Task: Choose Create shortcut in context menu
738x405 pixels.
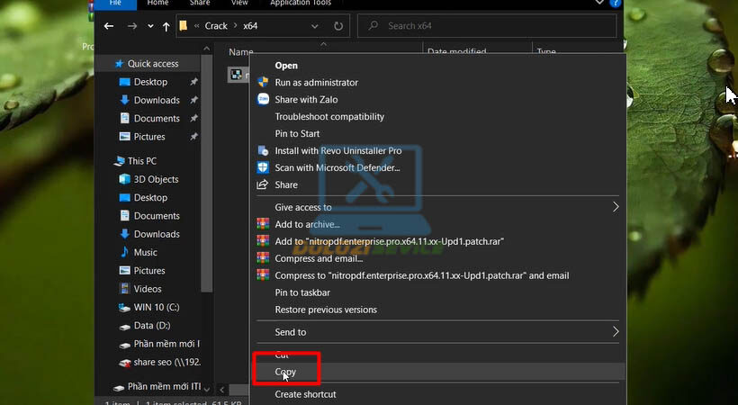Action: 305,394
